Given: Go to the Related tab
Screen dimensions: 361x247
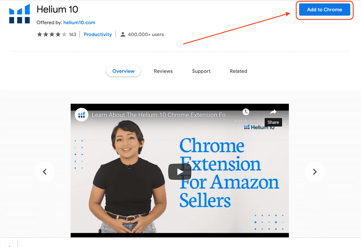Looking at the screenshot, I should click(239, 71).
